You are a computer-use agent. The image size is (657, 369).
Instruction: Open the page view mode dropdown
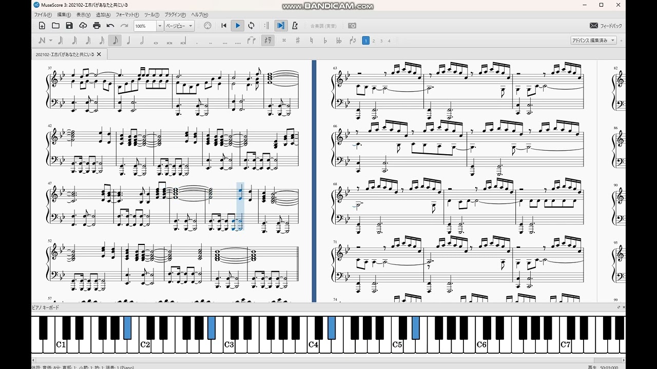click(179, 26)
